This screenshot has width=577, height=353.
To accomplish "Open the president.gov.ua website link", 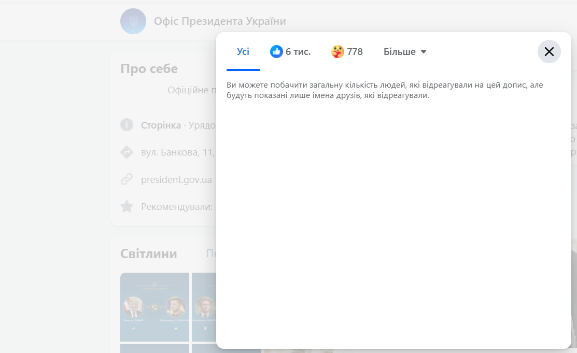I will 176,180.
